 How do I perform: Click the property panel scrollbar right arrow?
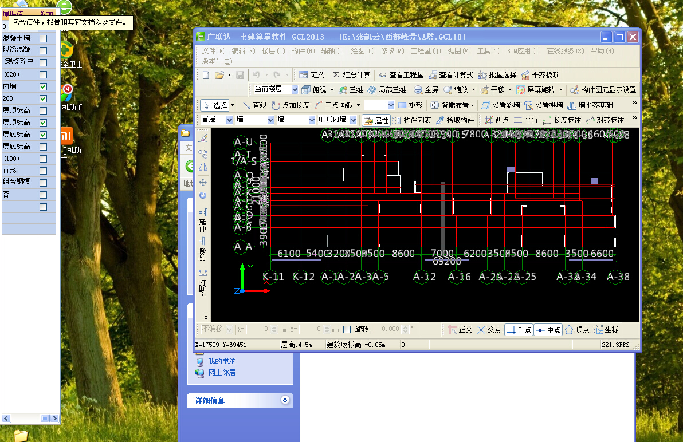[54, 418]
